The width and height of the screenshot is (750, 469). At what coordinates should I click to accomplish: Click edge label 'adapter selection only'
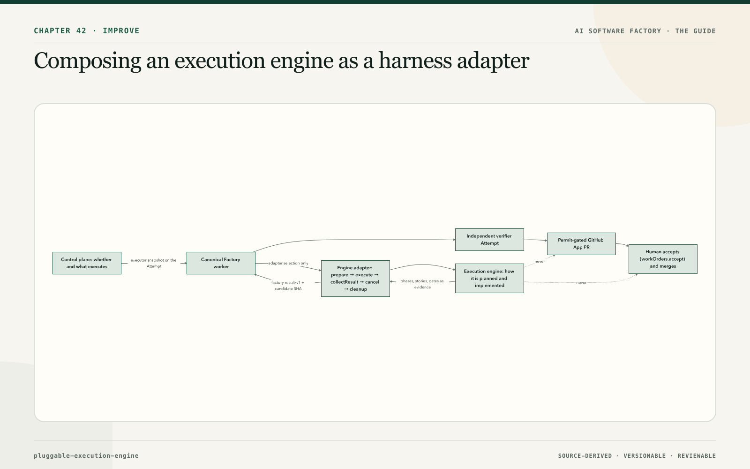point(288,263)
